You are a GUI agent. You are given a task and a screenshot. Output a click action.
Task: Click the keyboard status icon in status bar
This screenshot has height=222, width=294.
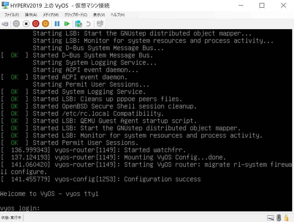[x=270, y=218]
